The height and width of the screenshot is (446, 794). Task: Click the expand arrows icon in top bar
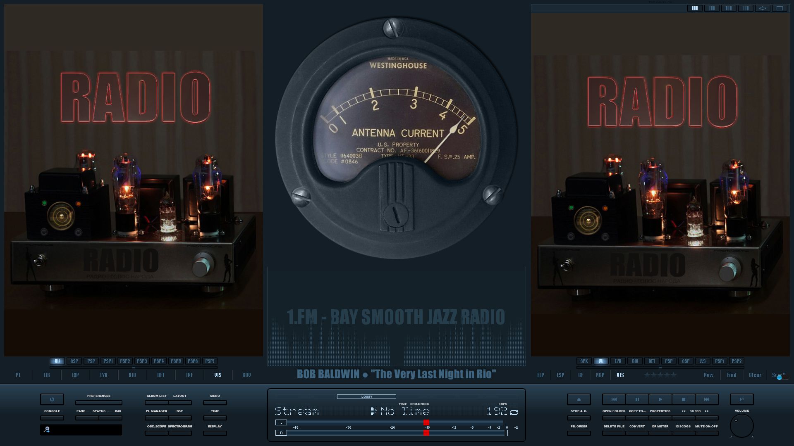[763, 8]
